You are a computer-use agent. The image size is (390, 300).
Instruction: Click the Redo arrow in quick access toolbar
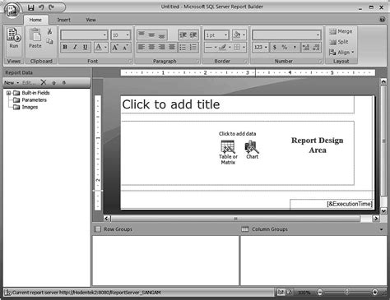tap(51, 7)
